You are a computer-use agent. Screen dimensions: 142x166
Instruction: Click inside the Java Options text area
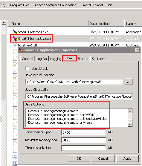tap(77, 117)
